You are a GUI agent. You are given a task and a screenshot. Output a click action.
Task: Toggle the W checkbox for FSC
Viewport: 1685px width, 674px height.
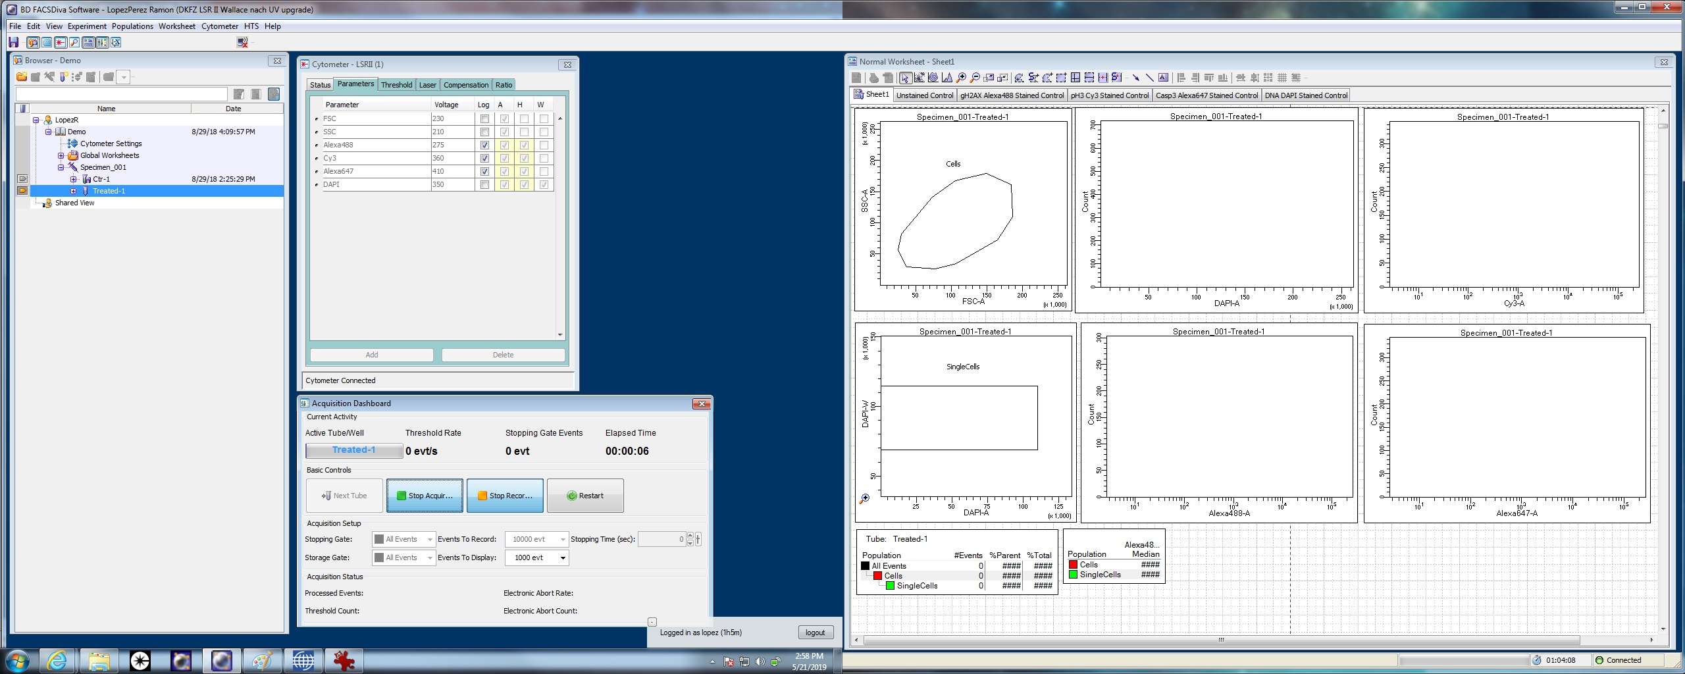pyautogui.click(x=544, y=118)
